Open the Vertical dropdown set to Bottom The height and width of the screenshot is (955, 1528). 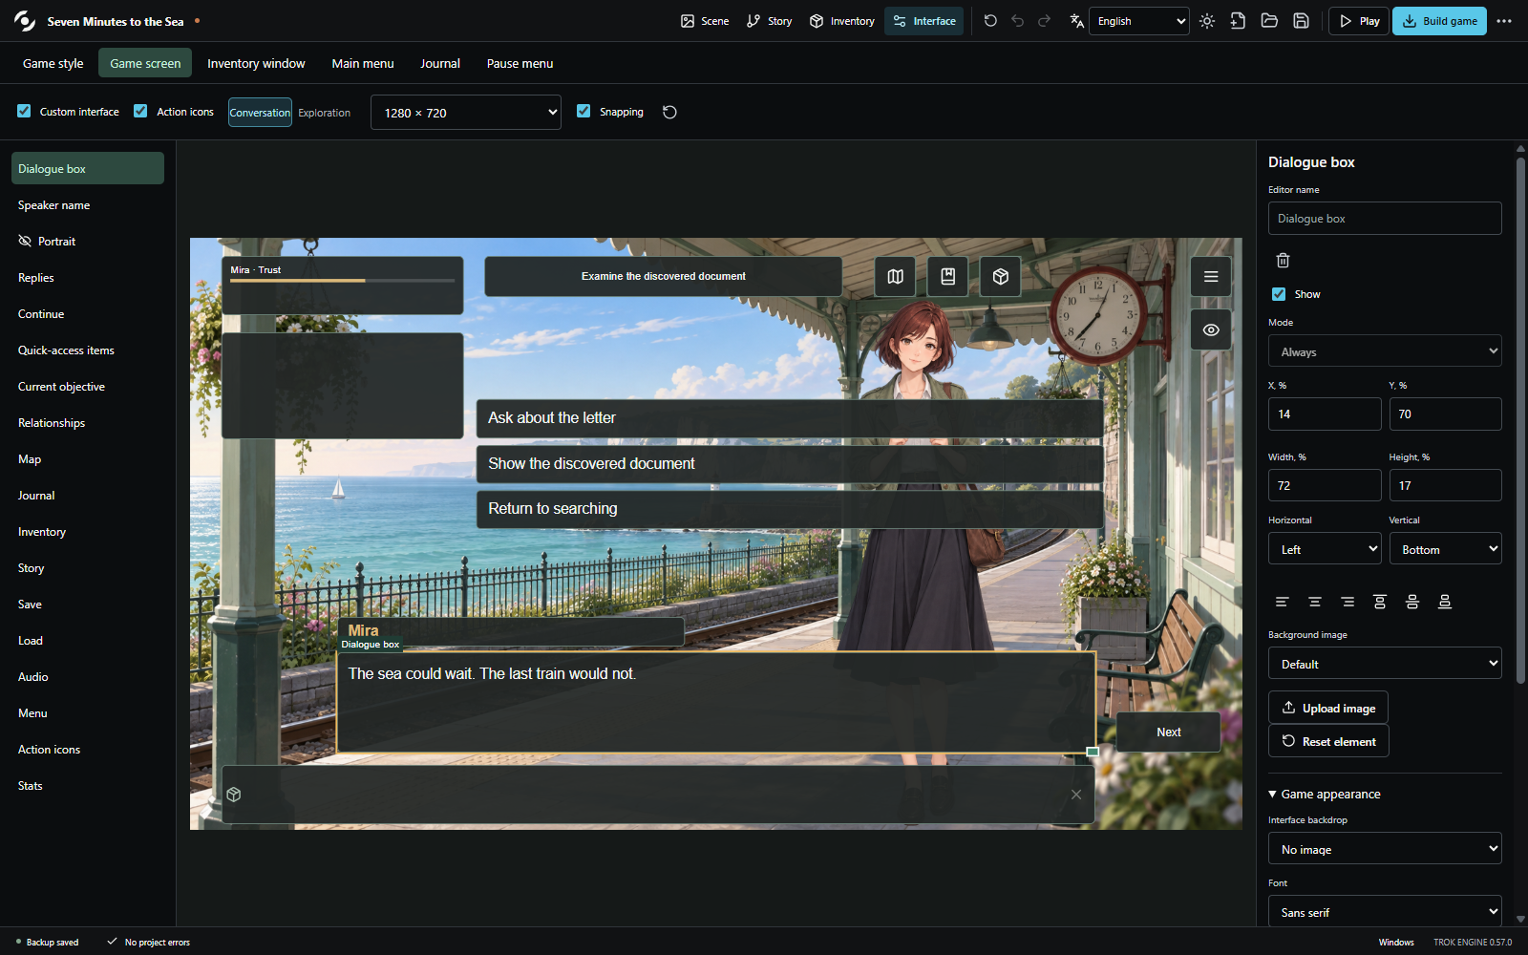[x=1445, y=549]
